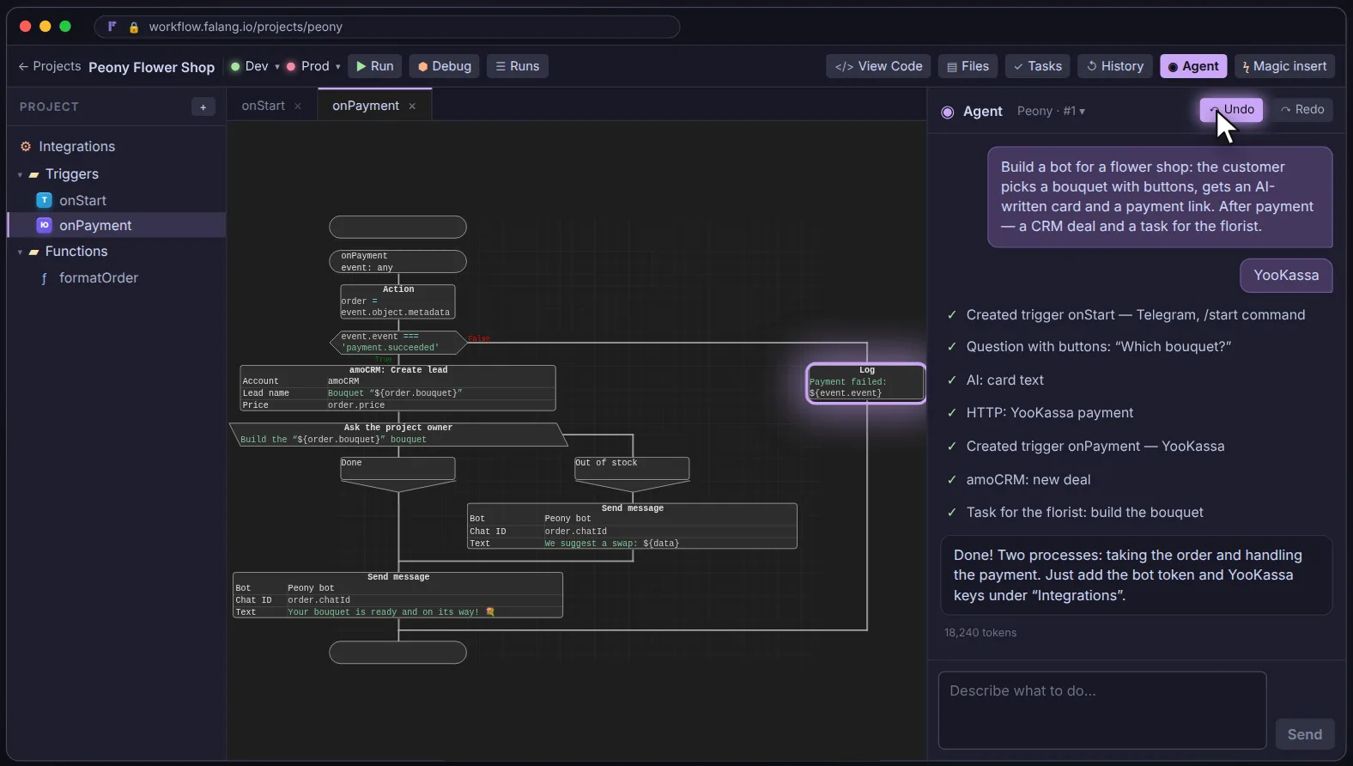Go back to Projects
The width and height of the screenshot is (1353, 766).
pos(50,66)
